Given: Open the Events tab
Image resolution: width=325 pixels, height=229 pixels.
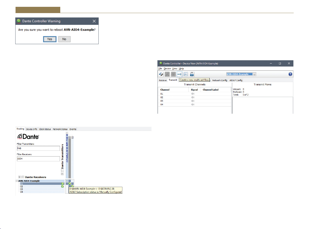Looking at the screenshot, I should (73, 129).
